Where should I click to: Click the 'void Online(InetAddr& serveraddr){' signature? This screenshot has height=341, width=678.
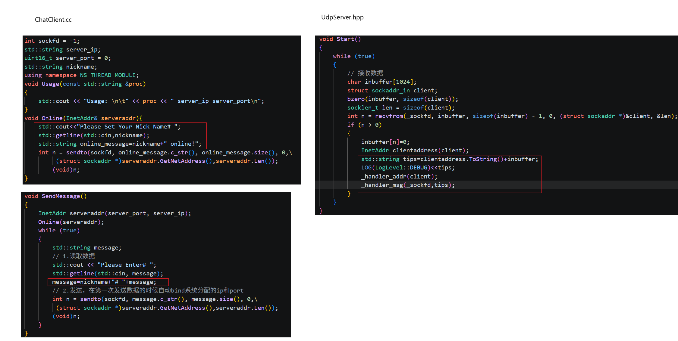pyautogui.click(x=83, y=118)
